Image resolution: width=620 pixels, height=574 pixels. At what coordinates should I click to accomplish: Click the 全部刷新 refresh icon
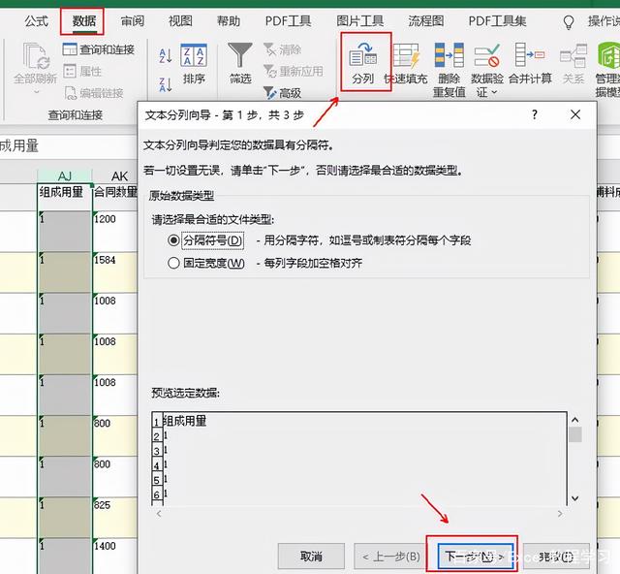click(35, 56)
